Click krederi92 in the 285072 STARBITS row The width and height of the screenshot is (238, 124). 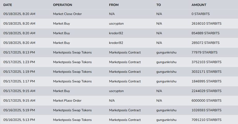[116, 43]
